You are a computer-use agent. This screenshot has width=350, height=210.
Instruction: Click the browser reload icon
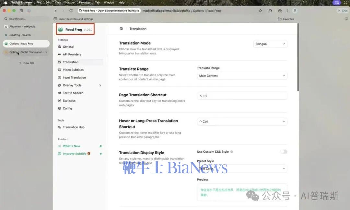pos(71,11)
